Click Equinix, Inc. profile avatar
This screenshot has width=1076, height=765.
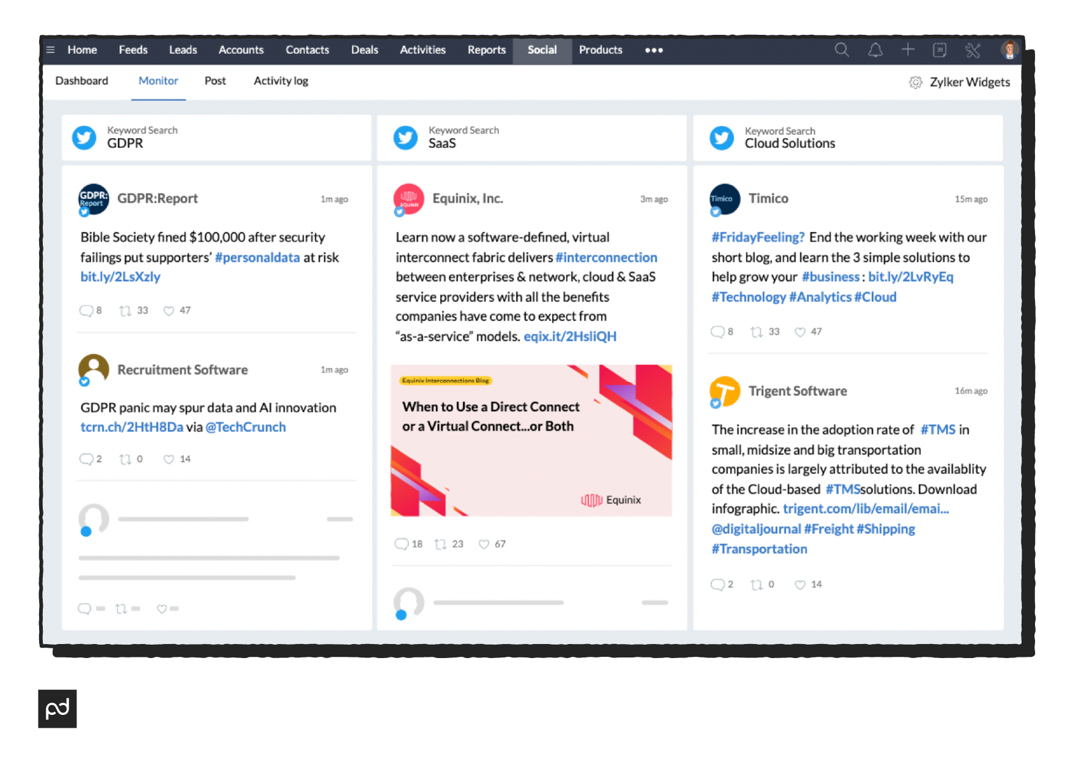pos(408,199)
